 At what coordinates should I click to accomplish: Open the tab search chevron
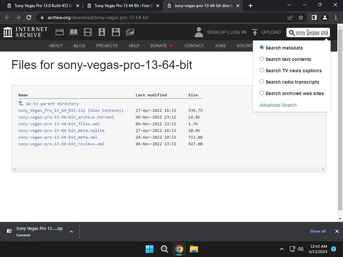[x=289, y=5]
